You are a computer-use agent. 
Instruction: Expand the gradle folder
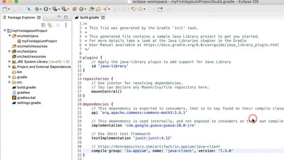coord(10,77)
